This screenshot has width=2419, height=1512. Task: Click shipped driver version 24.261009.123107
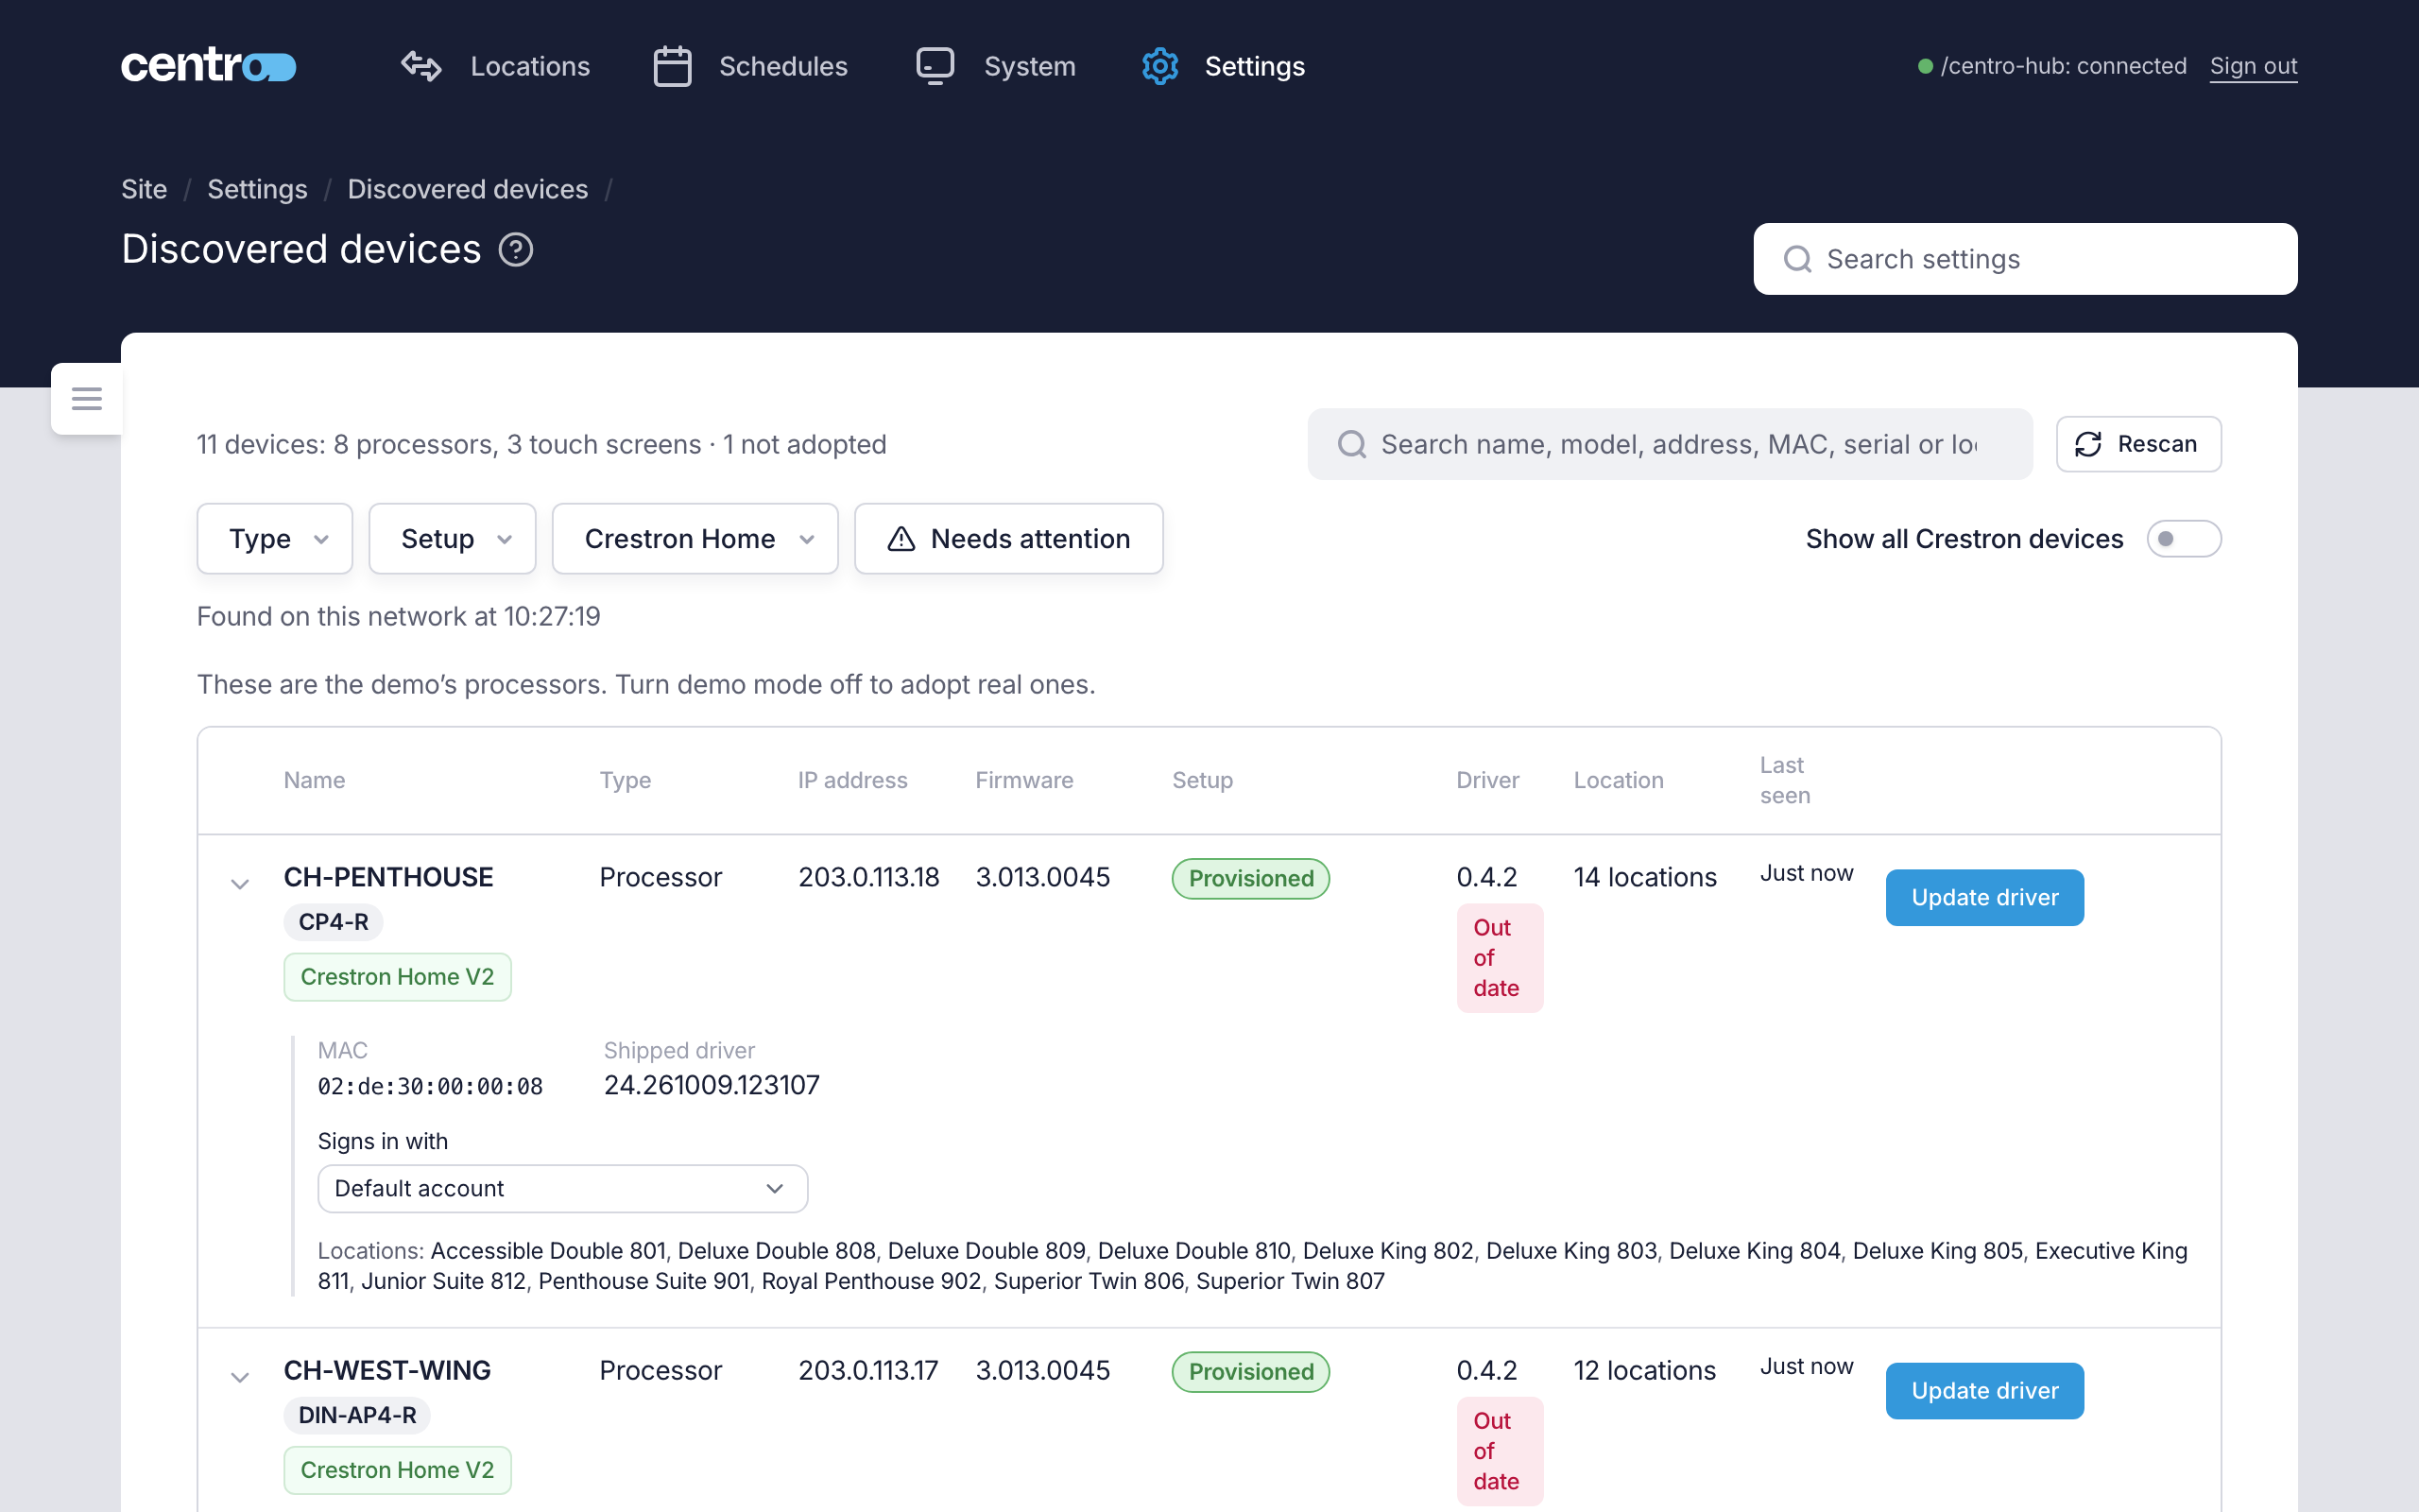(712, 1085)
